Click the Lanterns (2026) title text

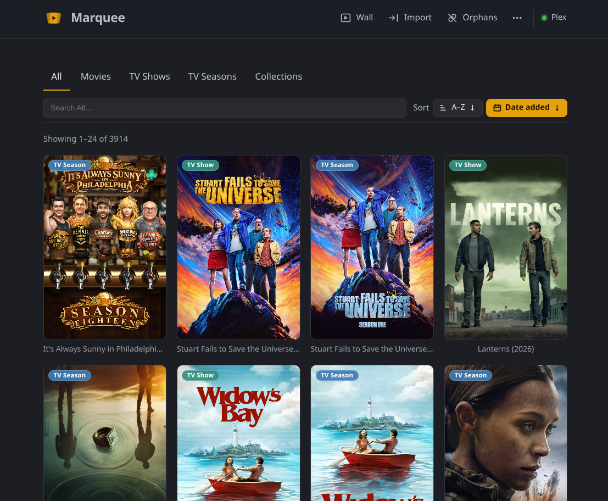pos(506,349)
